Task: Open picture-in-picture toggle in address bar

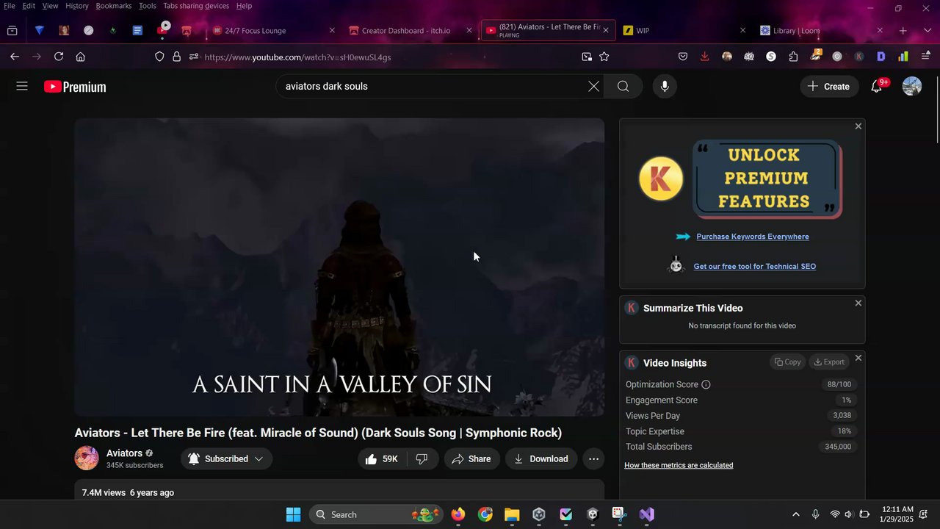Action: point(587,57)
